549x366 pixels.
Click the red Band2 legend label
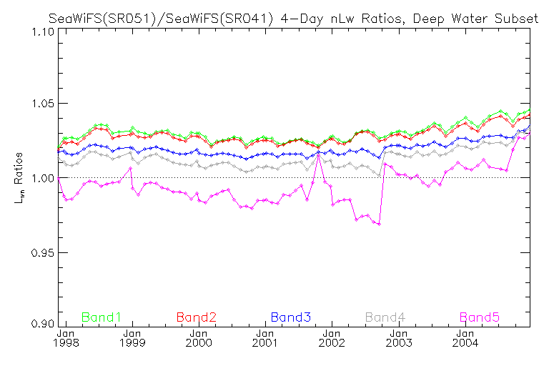click(x=197, y=317)
